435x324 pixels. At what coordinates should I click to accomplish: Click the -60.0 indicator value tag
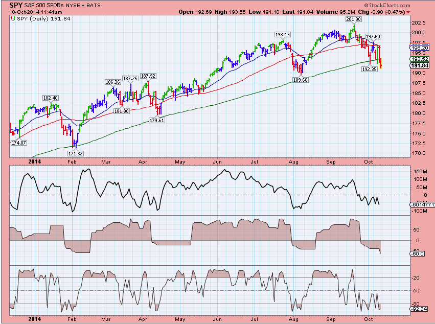(417, 253)
